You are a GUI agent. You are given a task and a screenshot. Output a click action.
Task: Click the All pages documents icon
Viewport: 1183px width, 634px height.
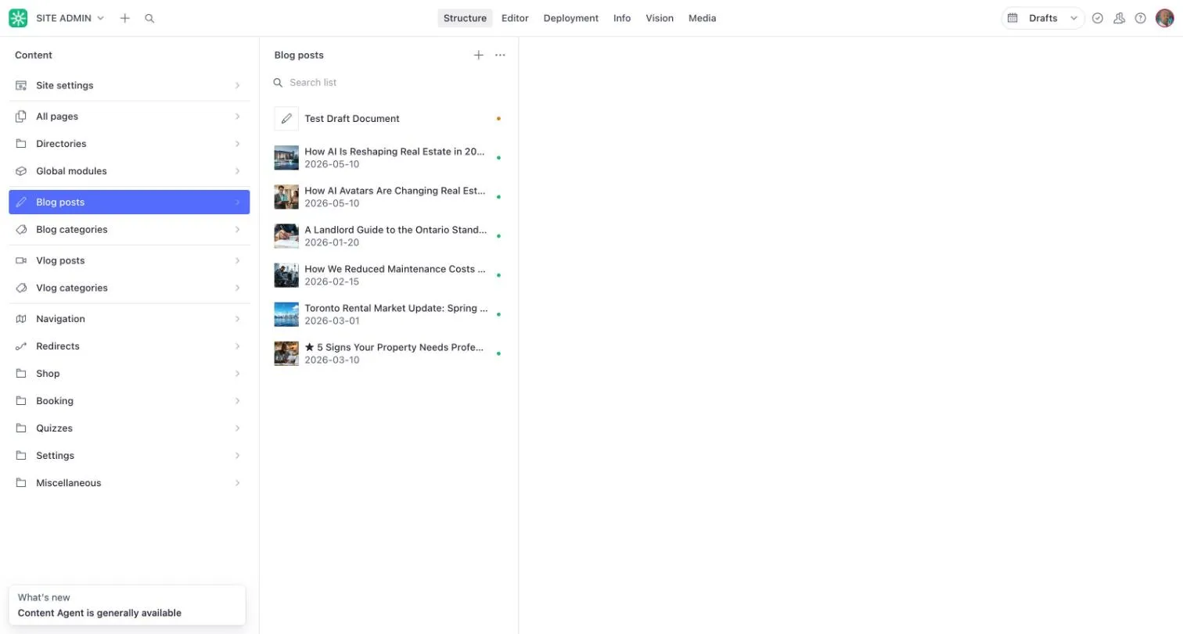tap(21, 116)
